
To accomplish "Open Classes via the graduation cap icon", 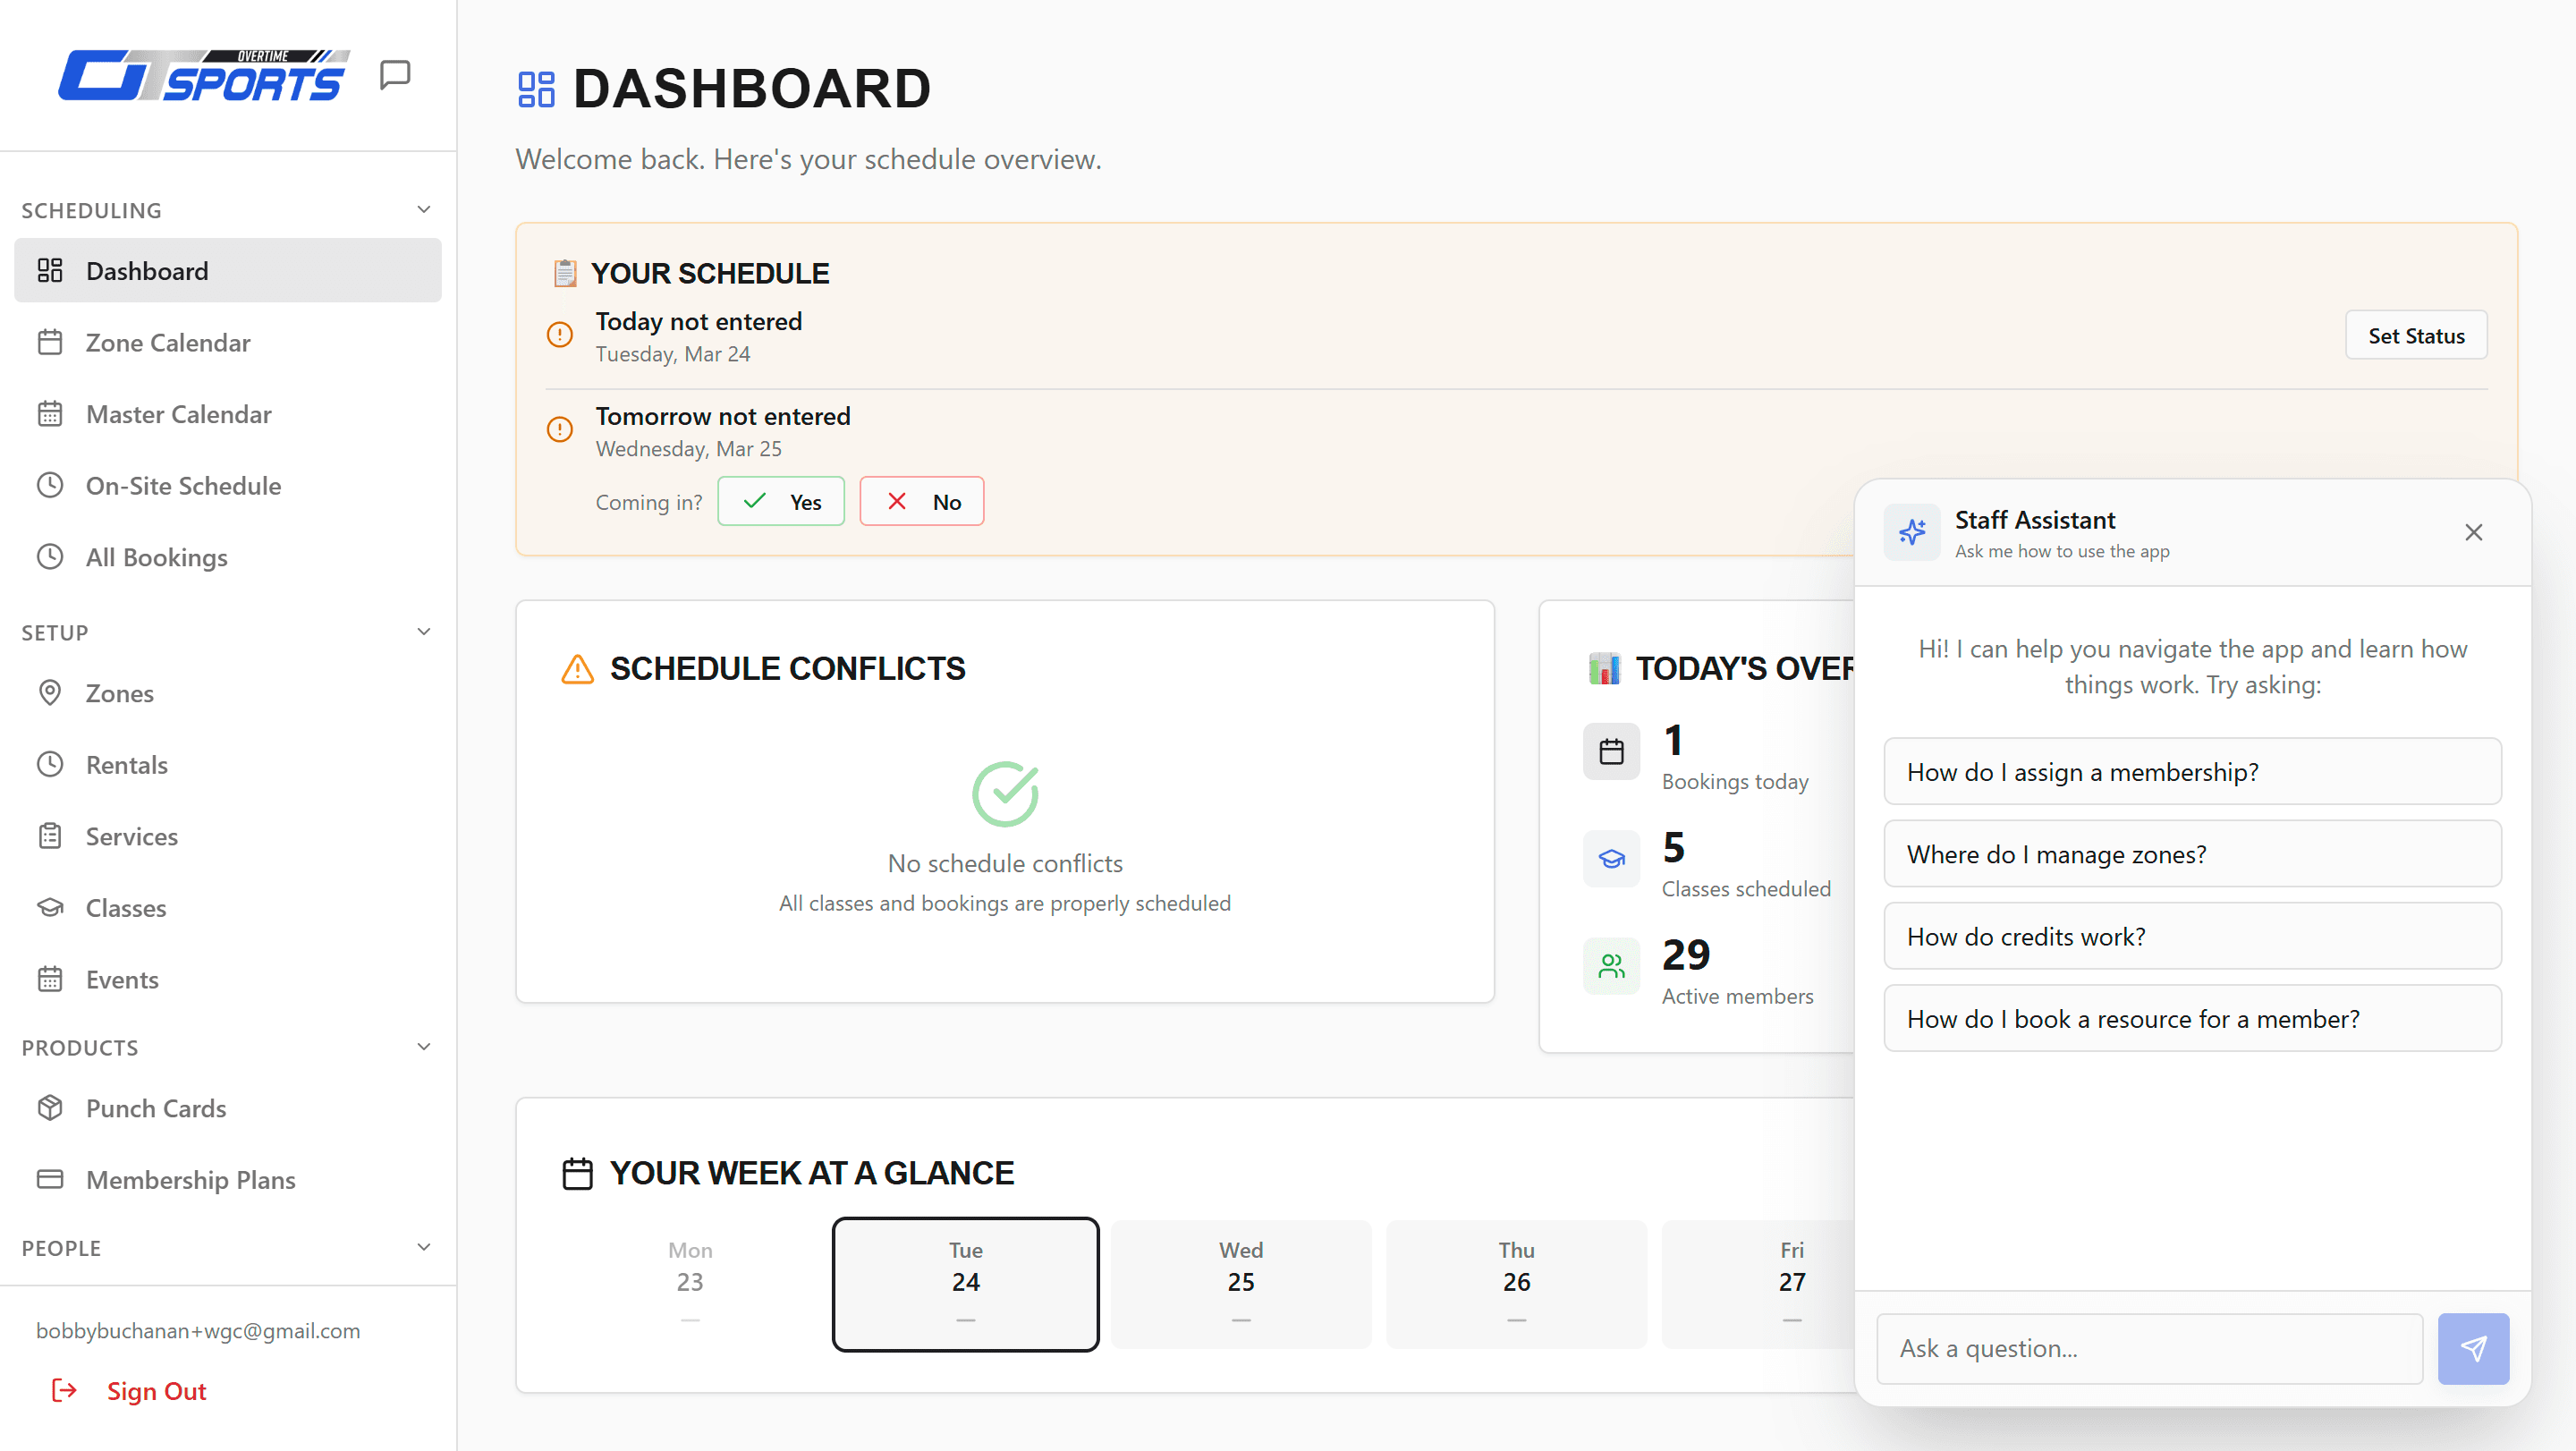I will (x=50, y=907).
